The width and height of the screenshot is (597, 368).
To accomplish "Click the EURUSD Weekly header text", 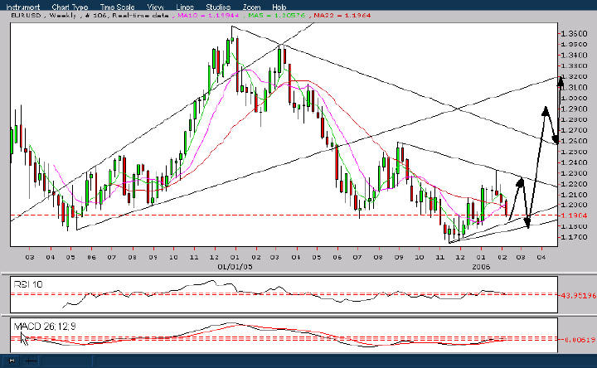I will (43, 16).
